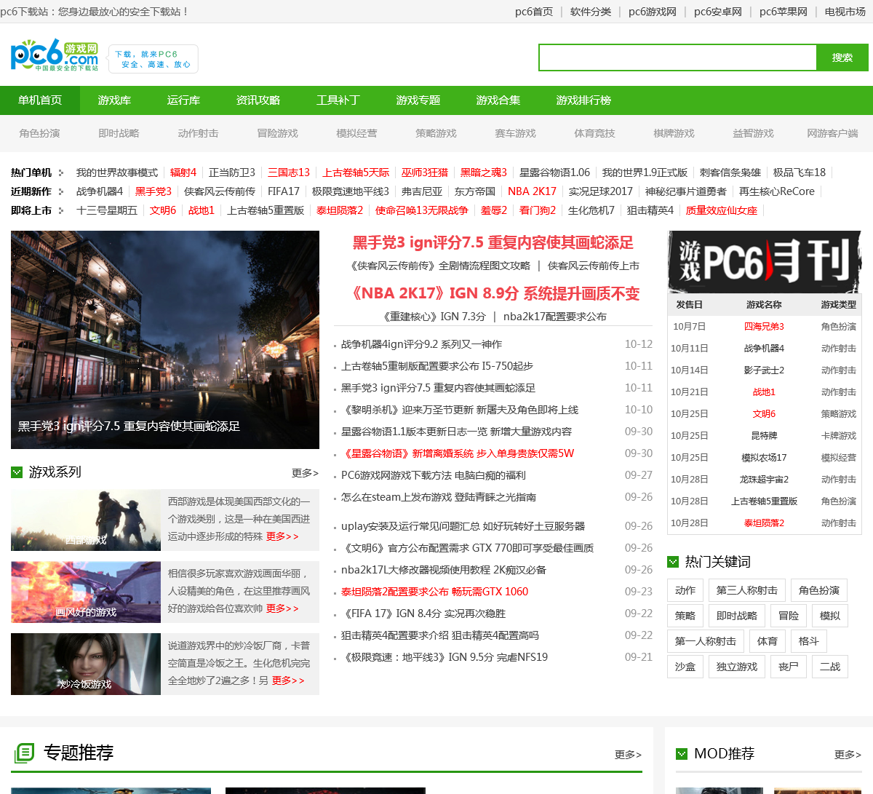The height and width of the screenshot is (794, 873).
Task: Open the 炒冷饭游戏 thumbnail
Action: [x=86, y=664]
